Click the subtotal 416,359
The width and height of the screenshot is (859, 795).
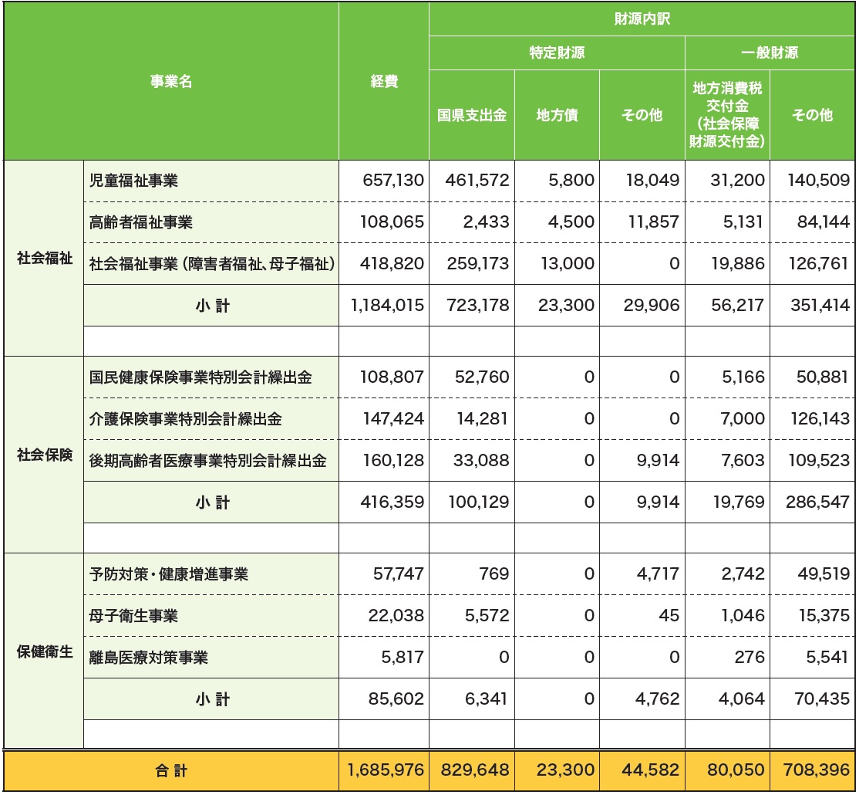click(x=392, y=502)
